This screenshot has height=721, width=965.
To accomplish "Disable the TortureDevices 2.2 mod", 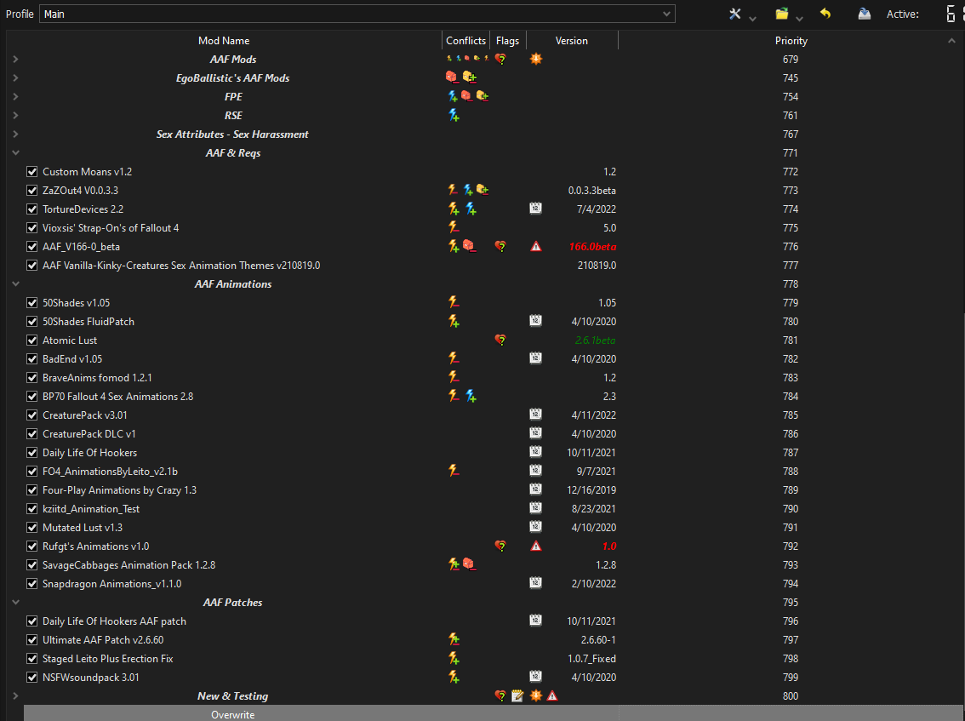I will [x=32, y=209].
